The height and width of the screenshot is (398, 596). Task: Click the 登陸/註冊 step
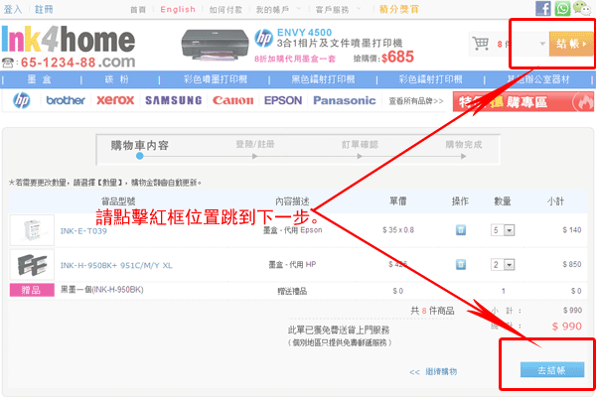255,144
